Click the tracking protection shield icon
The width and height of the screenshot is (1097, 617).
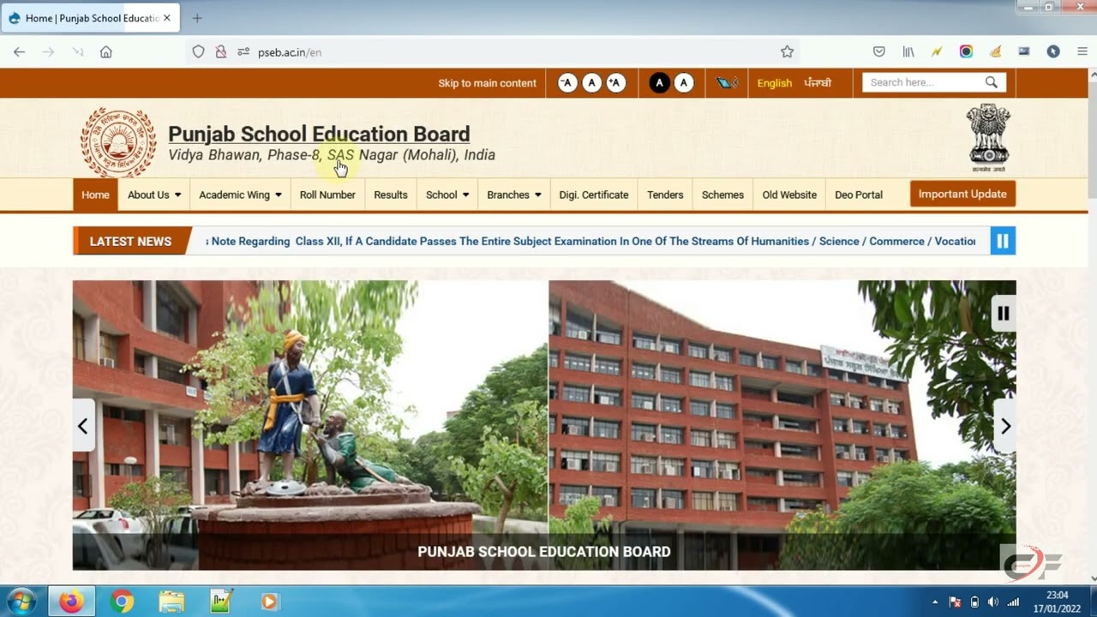(198, 52)
